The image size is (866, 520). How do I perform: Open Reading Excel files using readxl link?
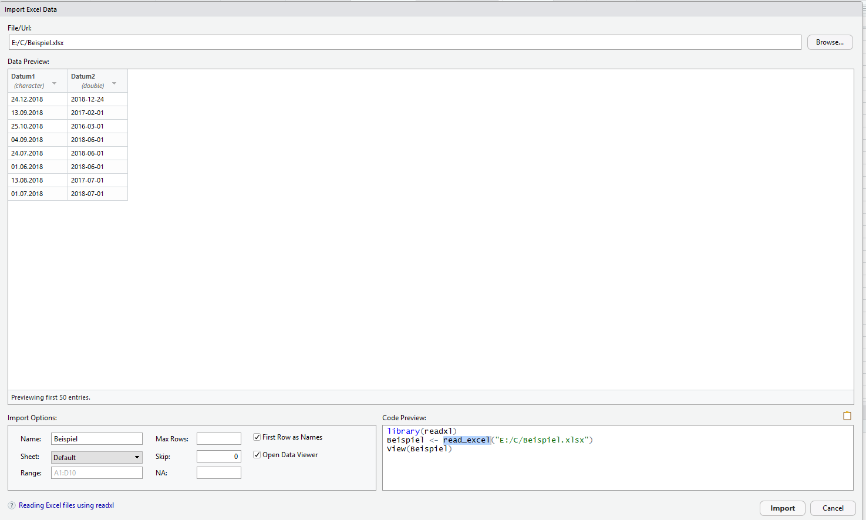coord(66,505)
